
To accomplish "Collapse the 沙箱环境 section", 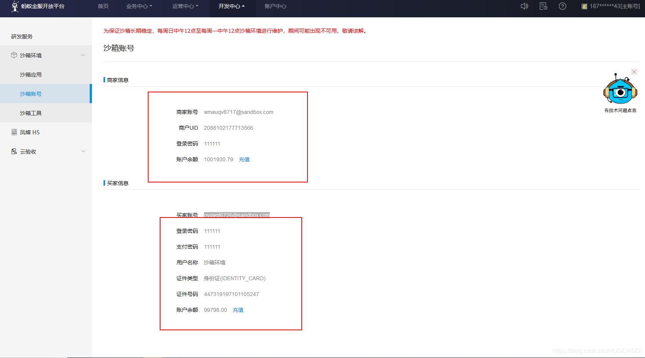I will pos(83,55).
